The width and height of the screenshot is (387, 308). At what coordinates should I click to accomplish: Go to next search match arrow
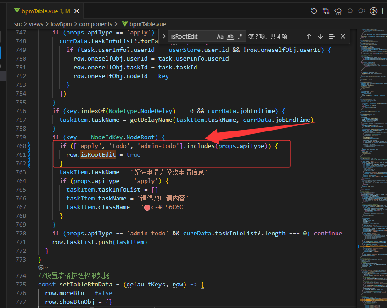(320, 36)
